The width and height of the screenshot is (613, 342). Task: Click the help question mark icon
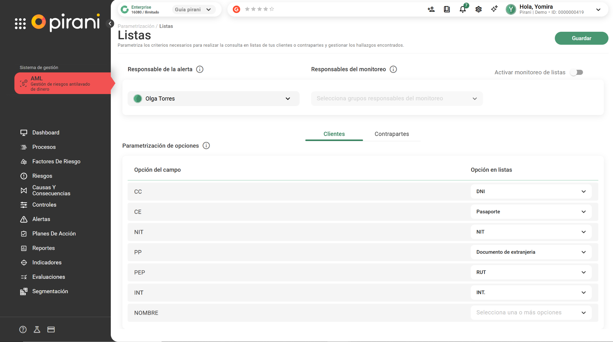tap(23, 329)
